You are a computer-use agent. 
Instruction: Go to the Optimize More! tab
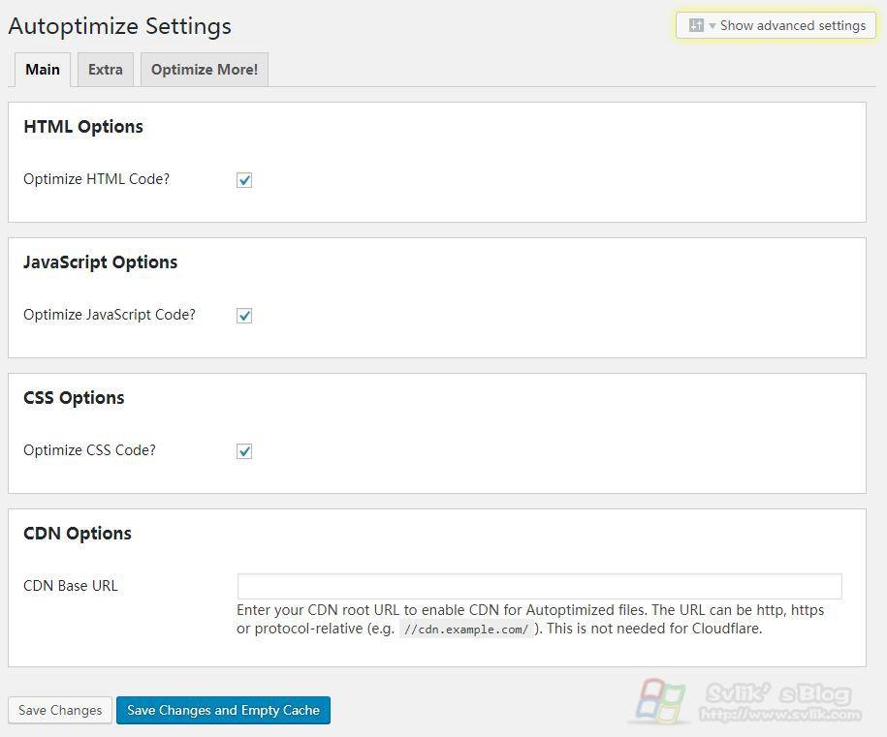(x=205, y=70)
